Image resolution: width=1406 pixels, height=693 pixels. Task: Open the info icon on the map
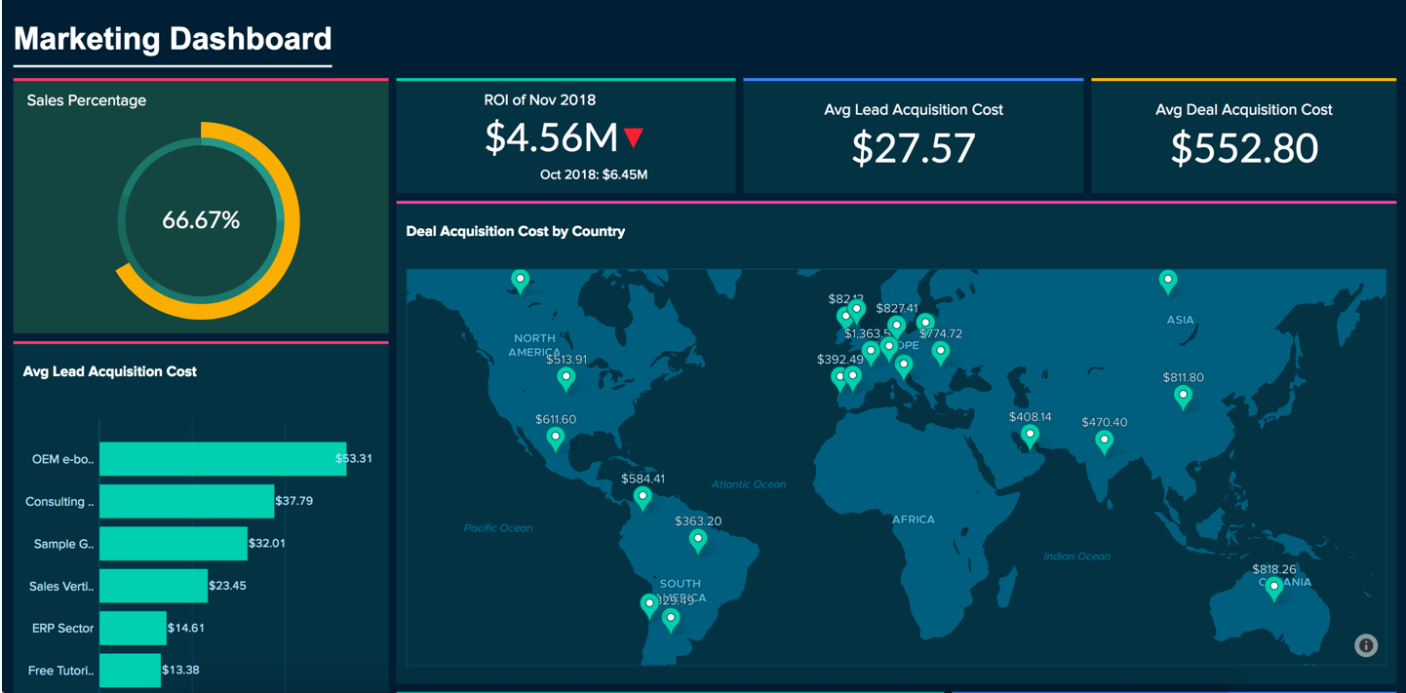(x=1364, y=645)
